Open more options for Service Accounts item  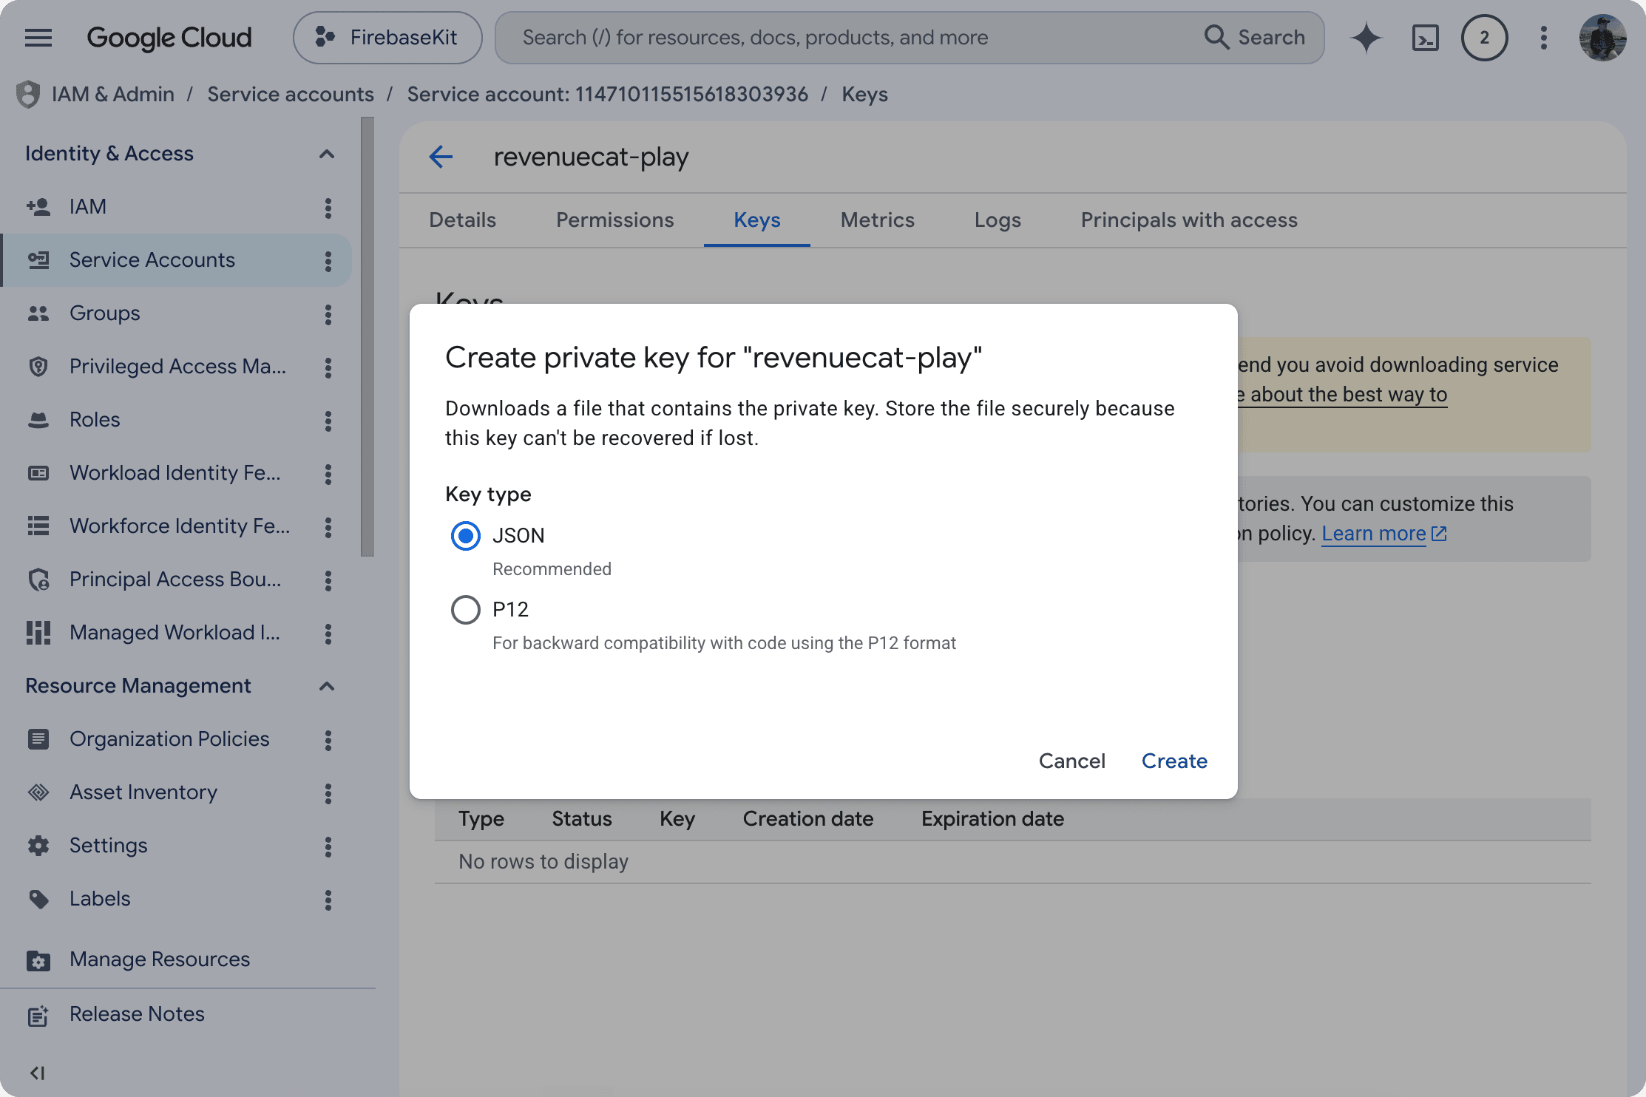[328, 261]
